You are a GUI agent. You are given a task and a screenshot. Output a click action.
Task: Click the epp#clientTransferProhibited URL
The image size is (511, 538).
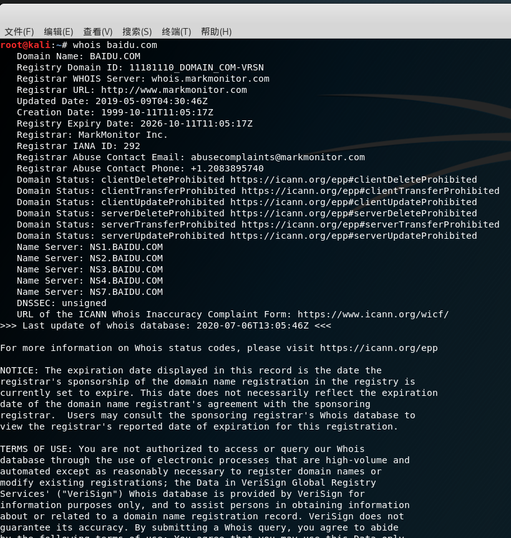370,191
